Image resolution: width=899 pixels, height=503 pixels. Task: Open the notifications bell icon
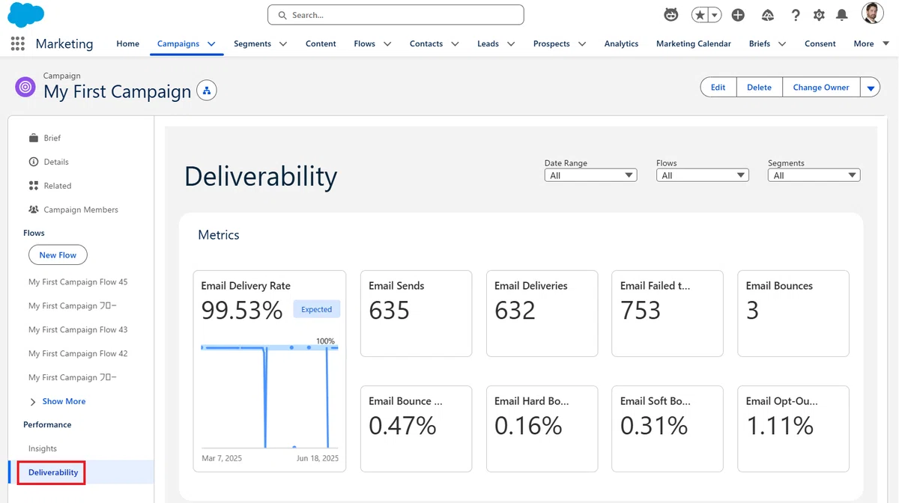point(842,15)
